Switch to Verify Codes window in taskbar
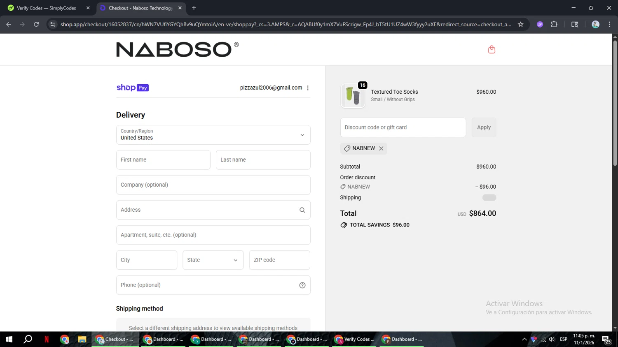618x347 pixels. click(354, 339)
